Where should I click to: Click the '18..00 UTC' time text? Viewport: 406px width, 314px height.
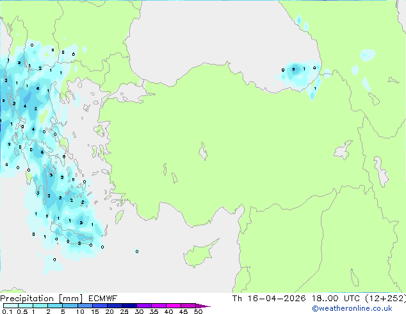coord(336,299)
